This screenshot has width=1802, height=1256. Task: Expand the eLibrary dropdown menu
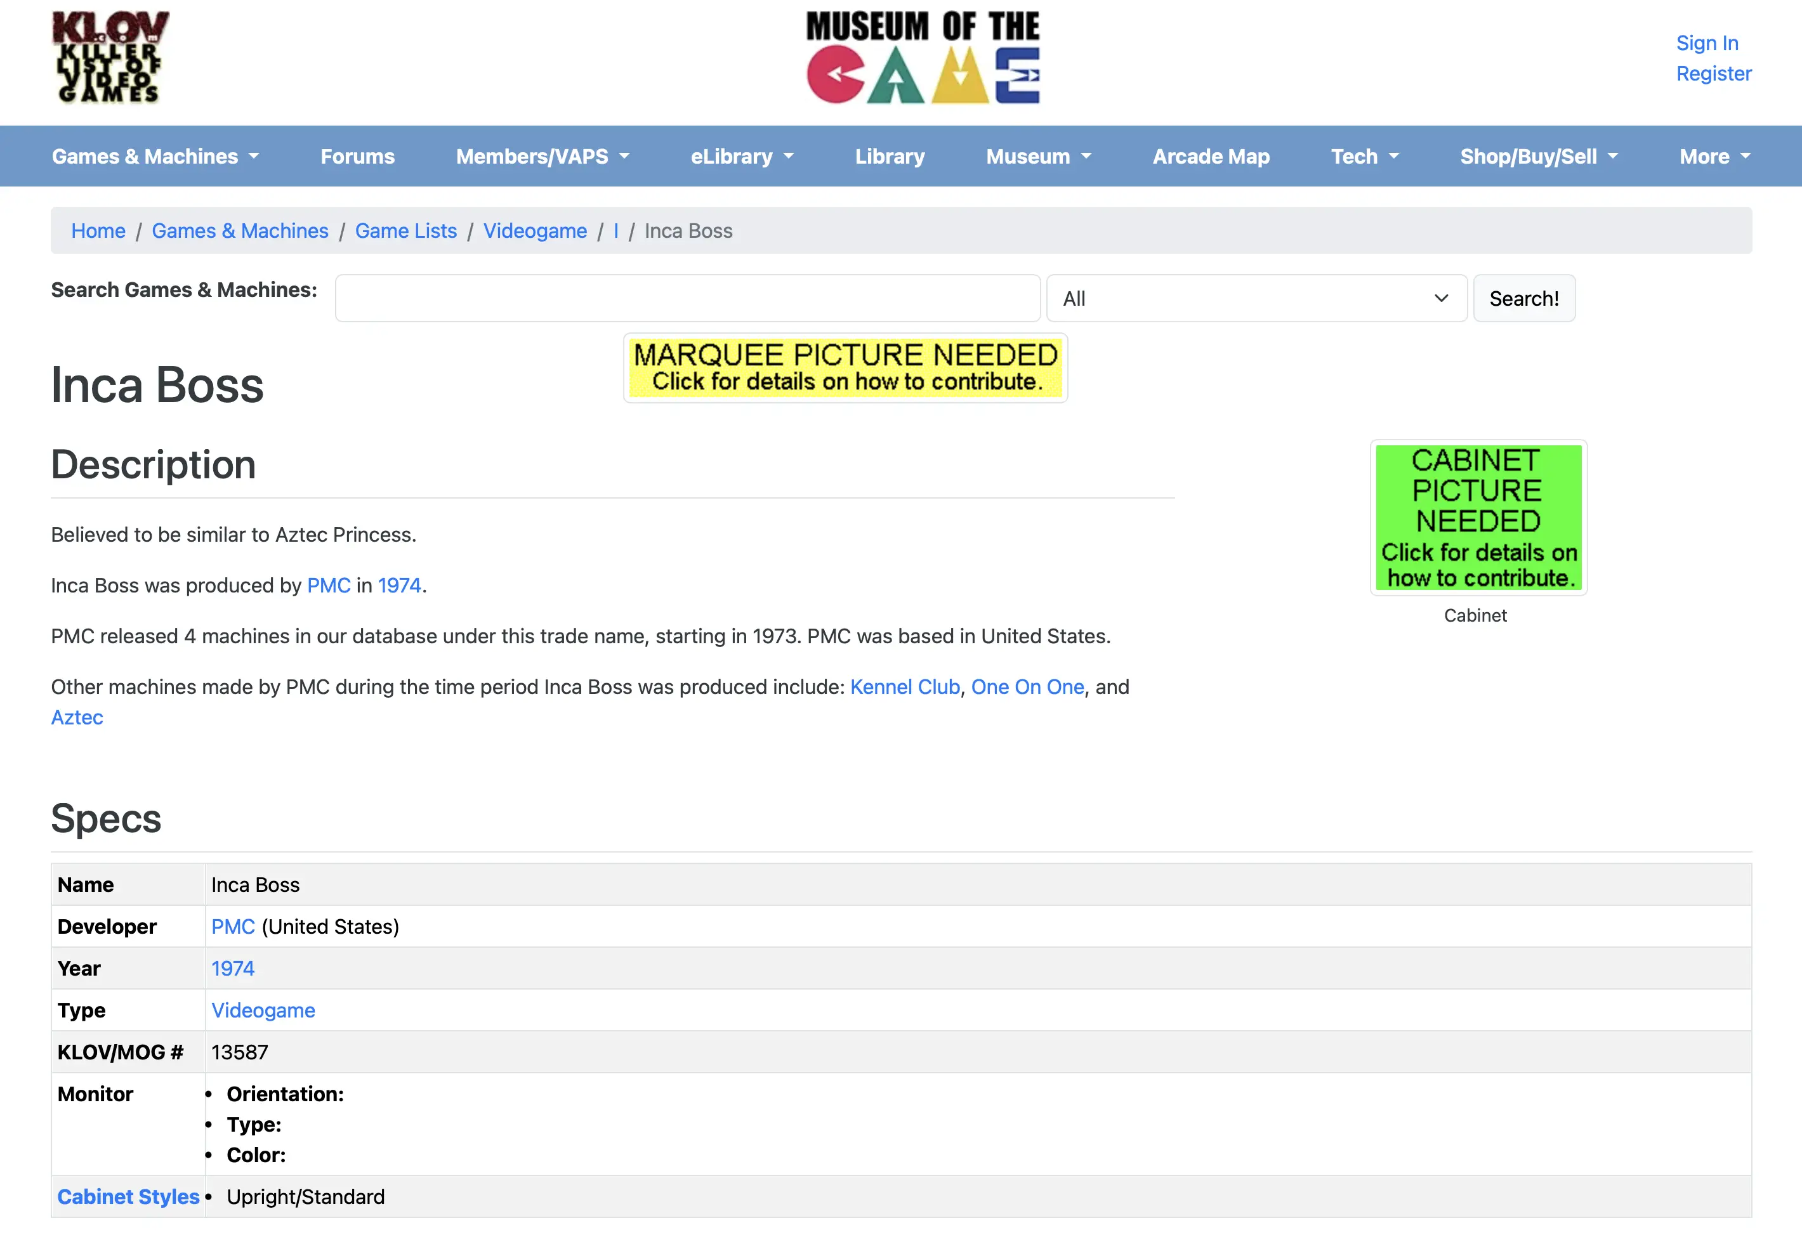click(x=742, y=156)
